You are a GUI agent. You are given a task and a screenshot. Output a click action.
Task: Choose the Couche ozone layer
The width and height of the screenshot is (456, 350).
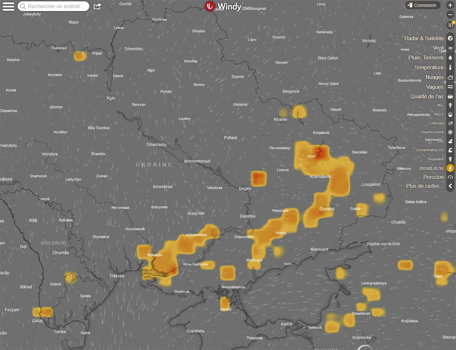(450, 132)
